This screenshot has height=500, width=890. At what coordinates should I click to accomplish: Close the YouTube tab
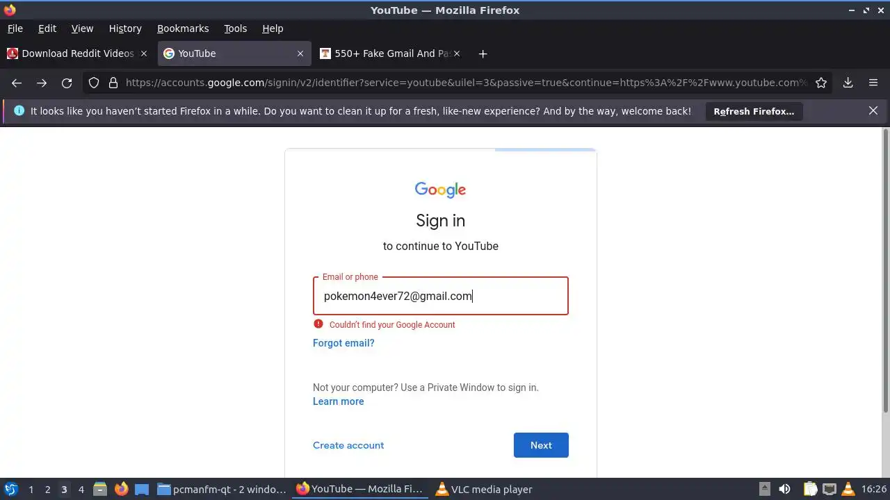[300, 53]
